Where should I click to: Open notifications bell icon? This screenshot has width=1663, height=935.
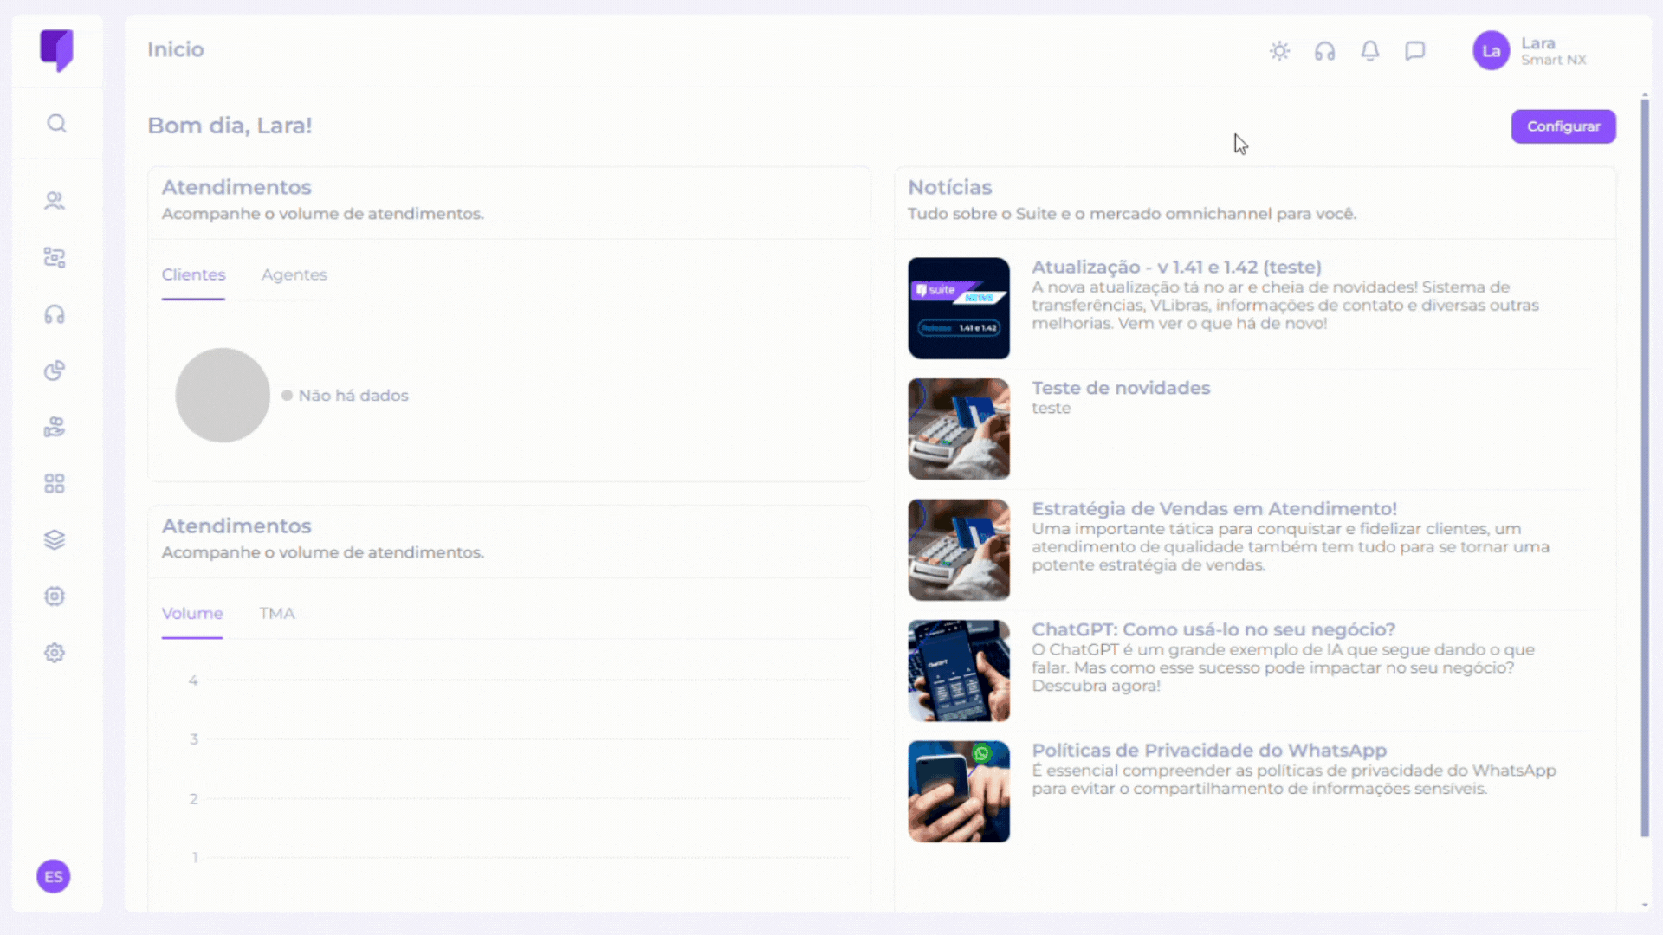1369,51
